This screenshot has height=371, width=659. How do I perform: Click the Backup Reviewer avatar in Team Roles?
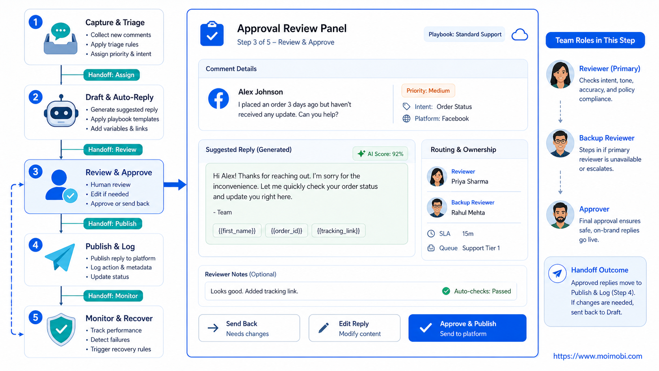(x=560, y=143)
